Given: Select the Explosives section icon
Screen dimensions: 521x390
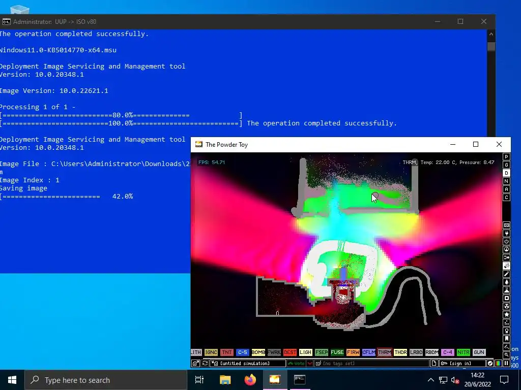Looking at the screenshot, I should [506, 266].
